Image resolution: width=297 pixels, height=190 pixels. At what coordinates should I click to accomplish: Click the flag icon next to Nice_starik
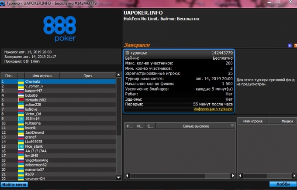click(x=21, y=146)
